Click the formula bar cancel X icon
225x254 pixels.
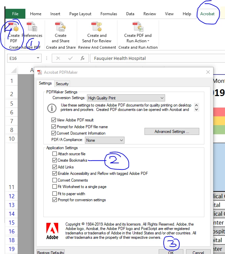[x=58, y=58]
